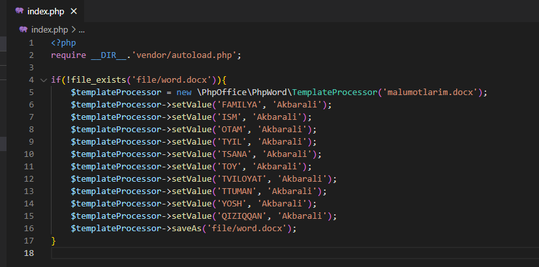Click line number 16 in the gutter
The width and height of the screenshot is (539, 267).
[x=29, y=229]
